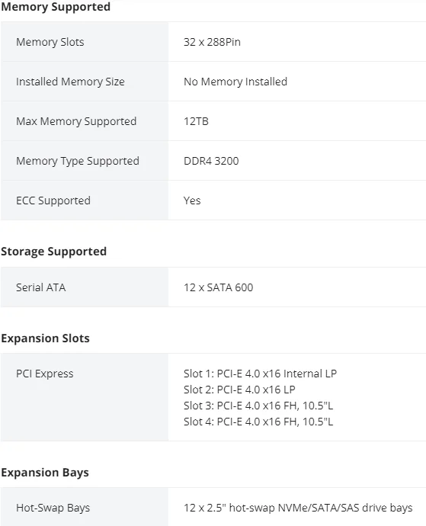Image resolution: width=426 pixels, height=526 pixels.
Task: Select the PCI Express label
Action: coord(45,374)
